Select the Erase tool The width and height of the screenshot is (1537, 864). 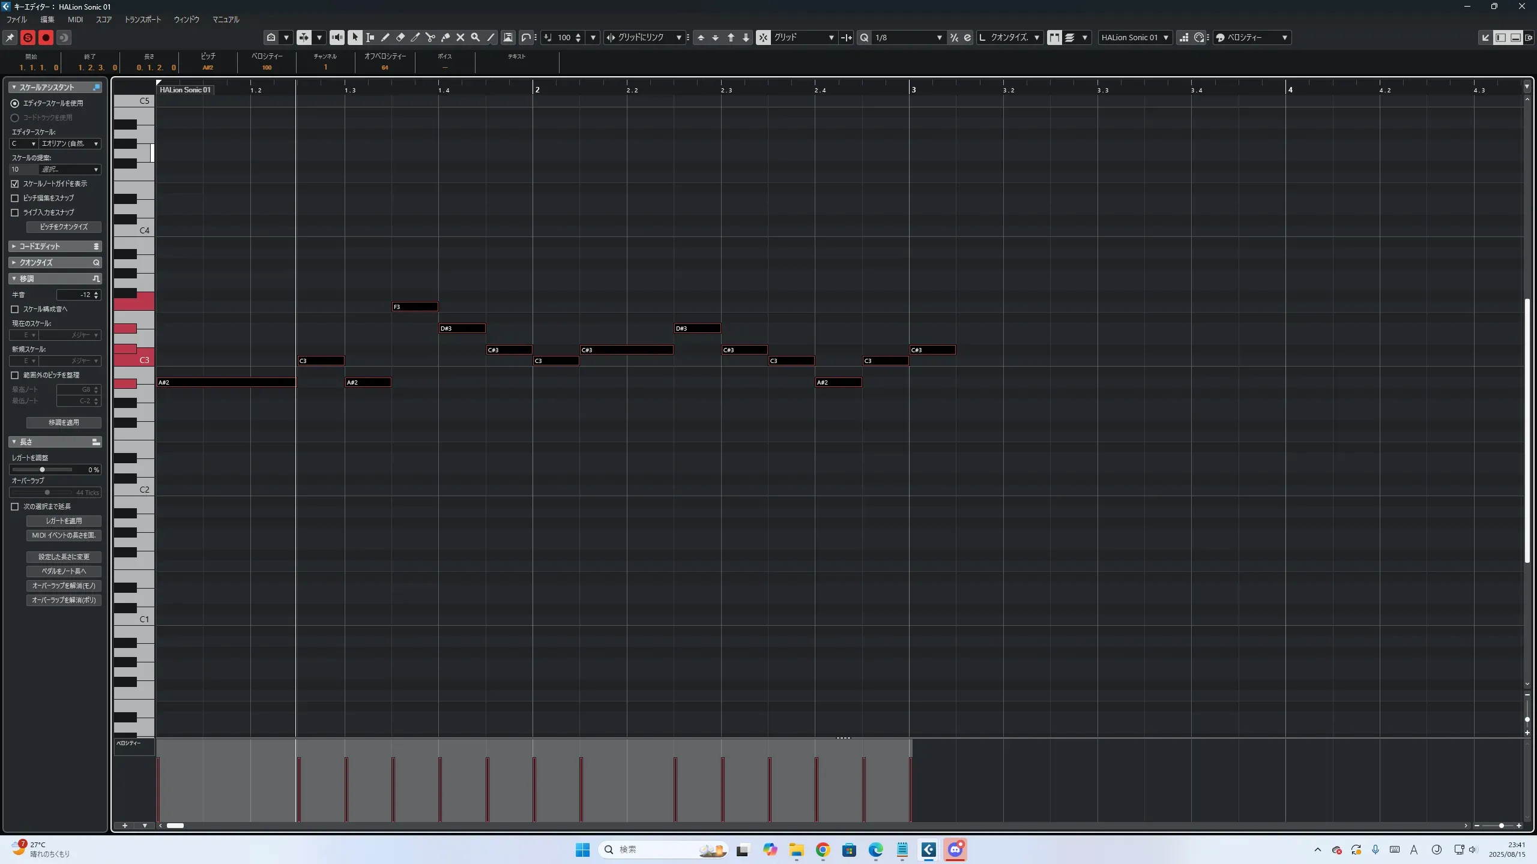point(400,37)
